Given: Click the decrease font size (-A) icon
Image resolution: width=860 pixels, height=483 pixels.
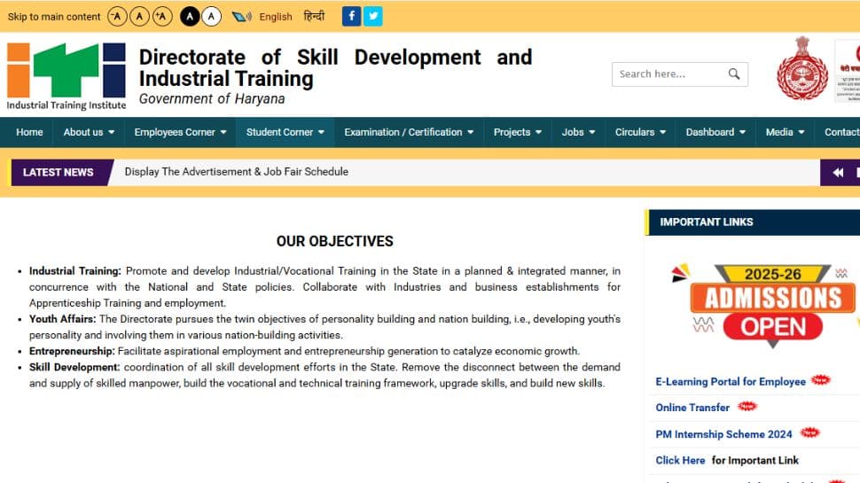Looking at the screenshot, I should pyautogui.click(x=117, y=16).
